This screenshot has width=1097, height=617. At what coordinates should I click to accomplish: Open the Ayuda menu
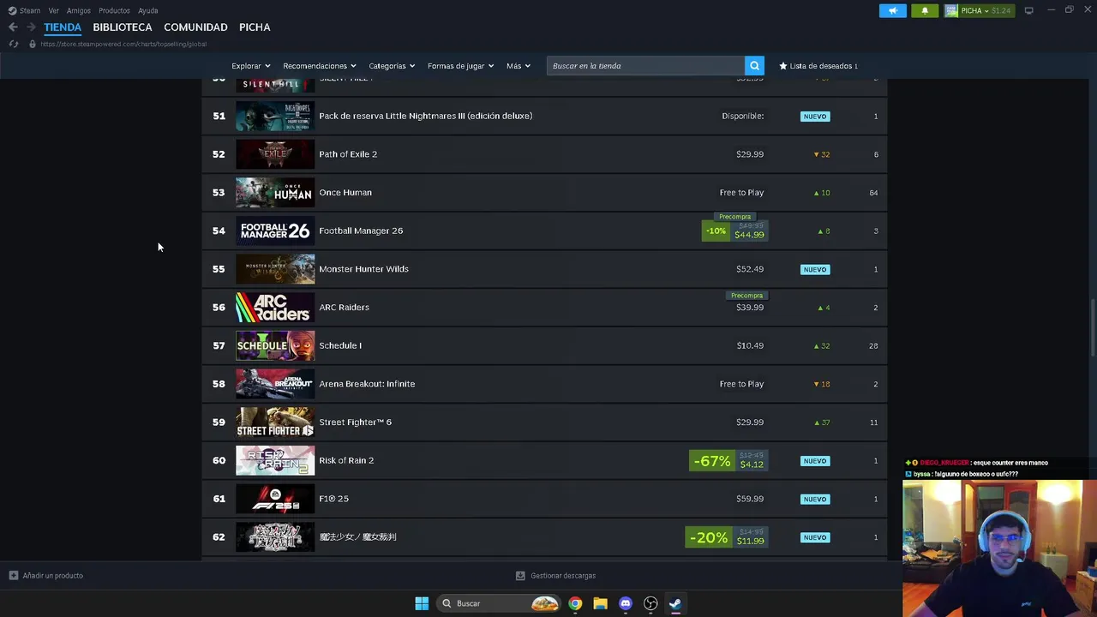pyautogui.click(x=148, y=10)
